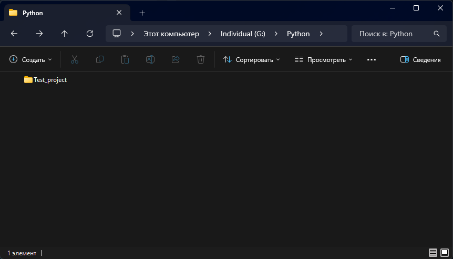Open the Создать dropdown menu

[x=30, y=60]
